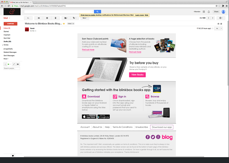This screenshot has width=229, height=163.
Task: Expand recipient details next to 'to me'
Action: 35,31
